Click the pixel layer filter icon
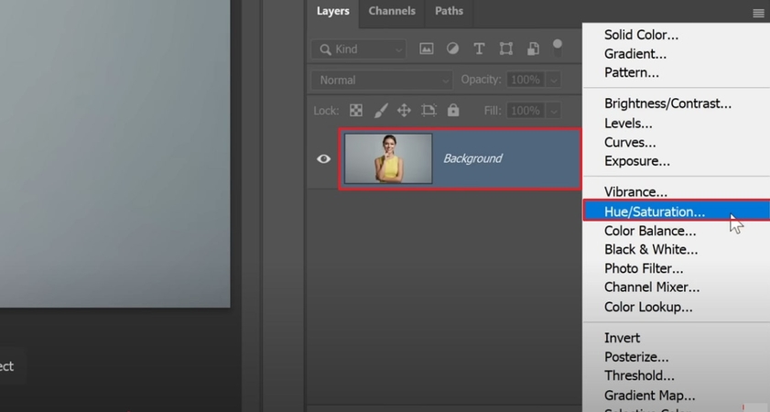Image resolution: width=770 pixels, height=412 pixels. (x=427, y=49)
